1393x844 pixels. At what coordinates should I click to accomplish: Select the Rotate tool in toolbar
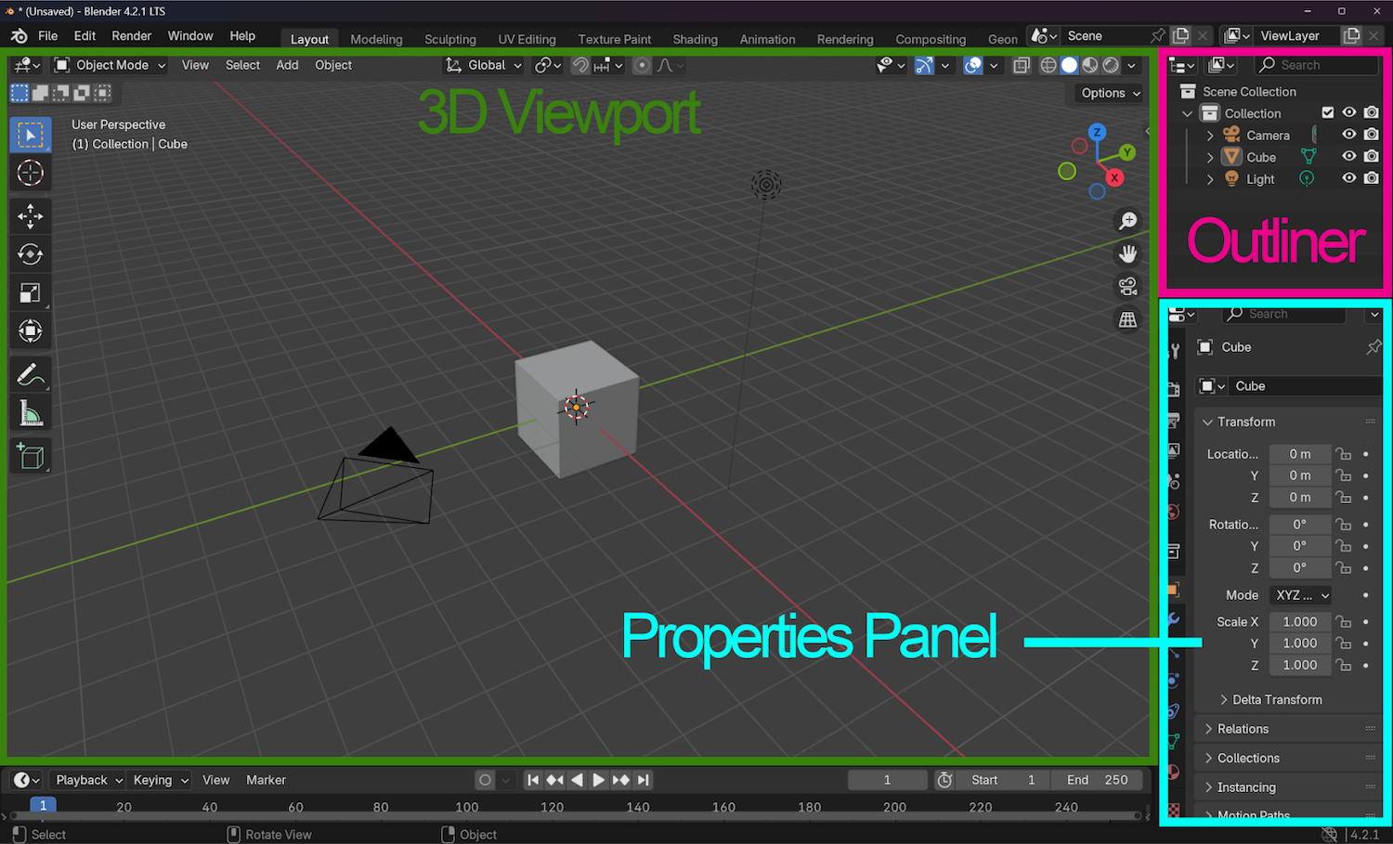(x=30, y=254)
